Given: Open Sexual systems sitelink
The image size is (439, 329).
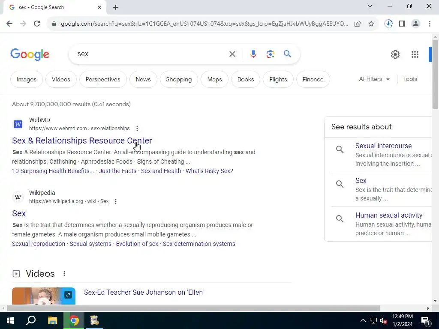Looking at the screenshot, I should pos(90,244).
